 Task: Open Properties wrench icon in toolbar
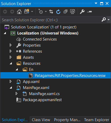tap(82, 12)
